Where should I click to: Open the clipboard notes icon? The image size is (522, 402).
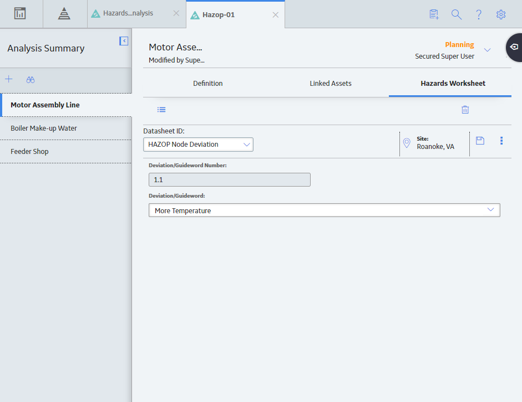point(434,14)
